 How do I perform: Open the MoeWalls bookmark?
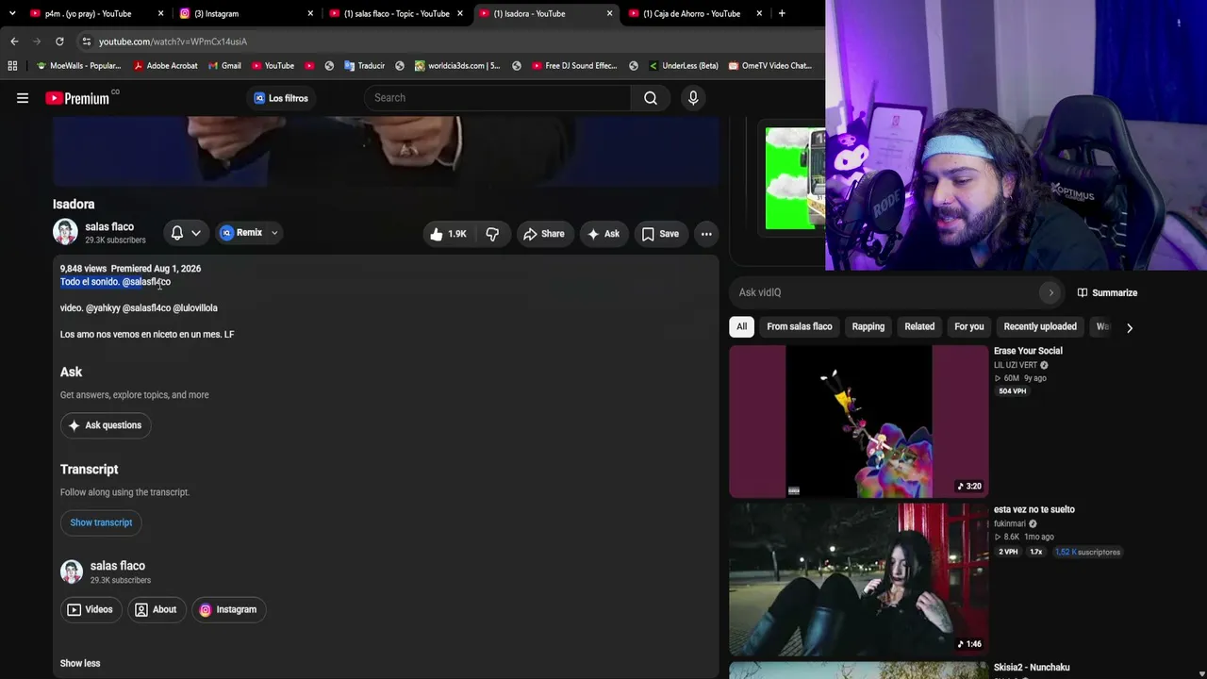78,66
